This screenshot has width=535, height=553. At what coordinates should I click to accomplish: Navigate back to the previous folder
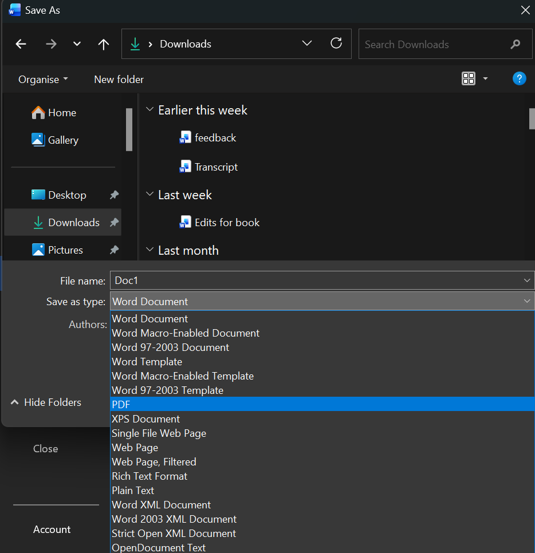tap(21, 44)
